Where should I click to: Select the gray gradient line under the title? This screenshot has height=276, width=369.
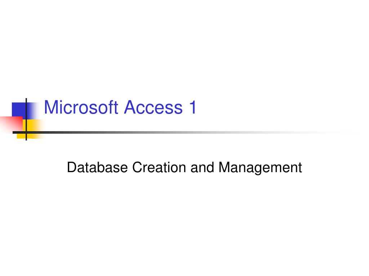tap(186, 133)
